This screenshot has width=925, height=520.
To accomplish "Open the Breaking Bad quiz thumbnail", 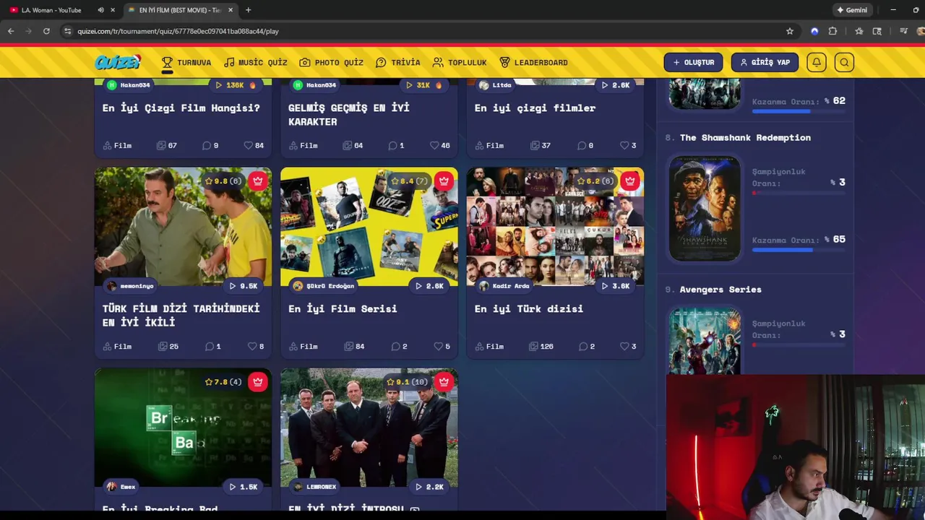I will point(183,428).
